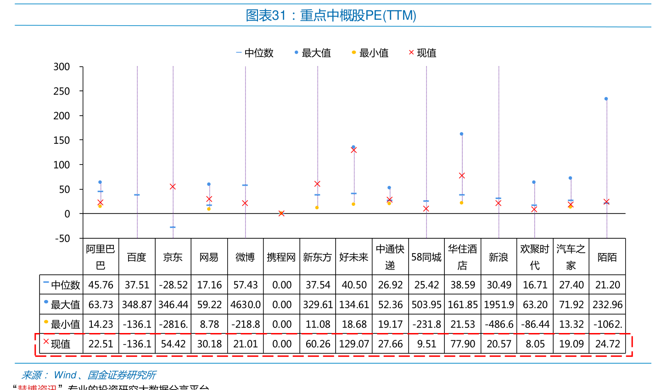Viewport: 661px width, 390px height.
Task: Select the 现值 entry in the chart legend
Action: pos(423,53)
